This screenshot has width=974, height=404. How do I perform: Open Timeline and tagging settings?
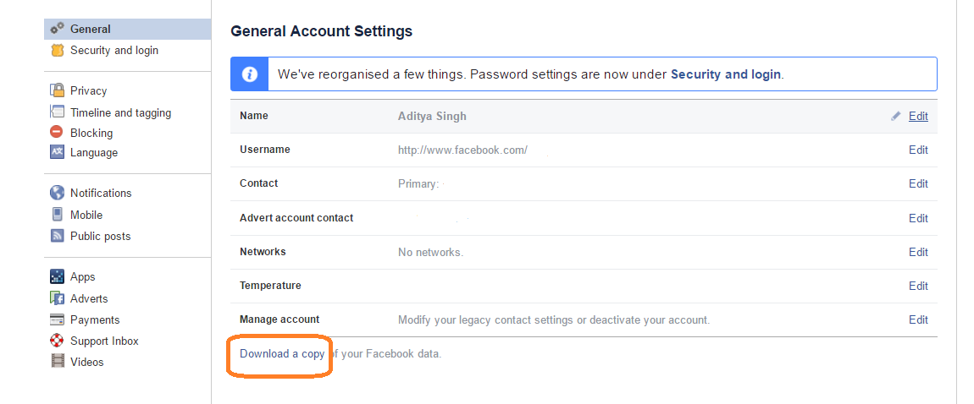[120, 112]
